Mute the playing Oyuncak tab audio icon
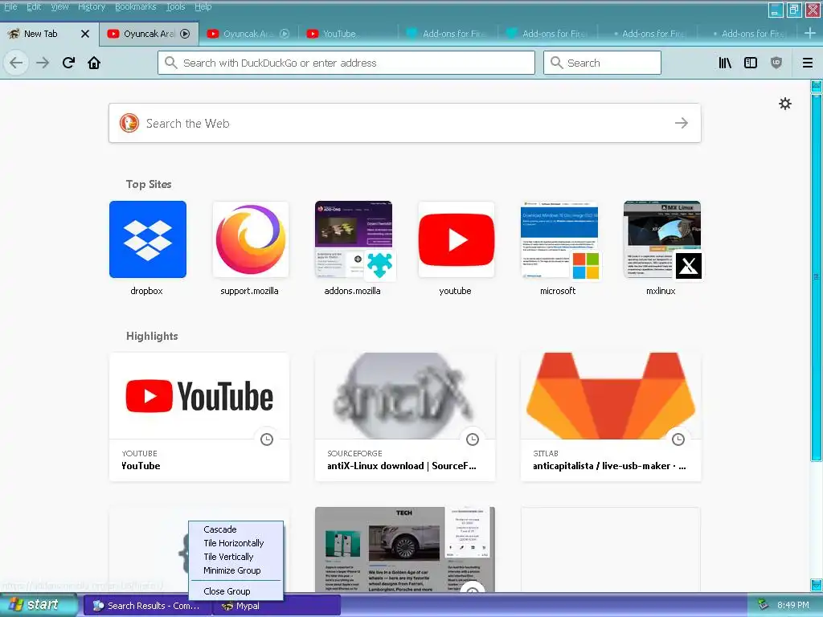Viewport: 823px width, 617px height. click(185, 34)
